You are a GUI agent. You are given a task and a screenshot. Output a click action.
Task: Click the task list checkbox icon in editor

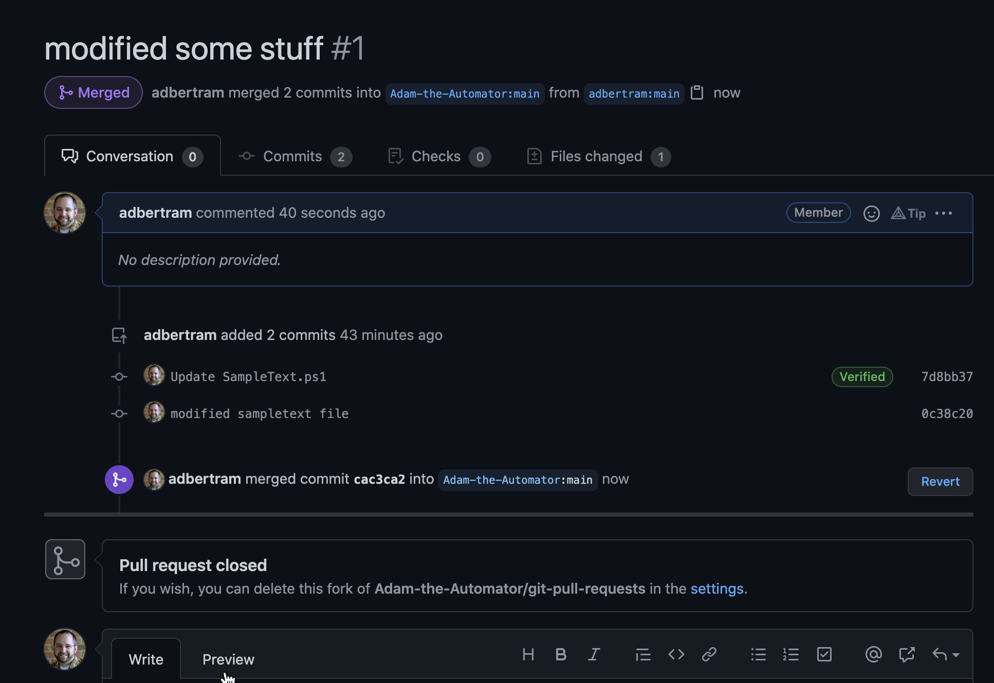click(825, 653)
